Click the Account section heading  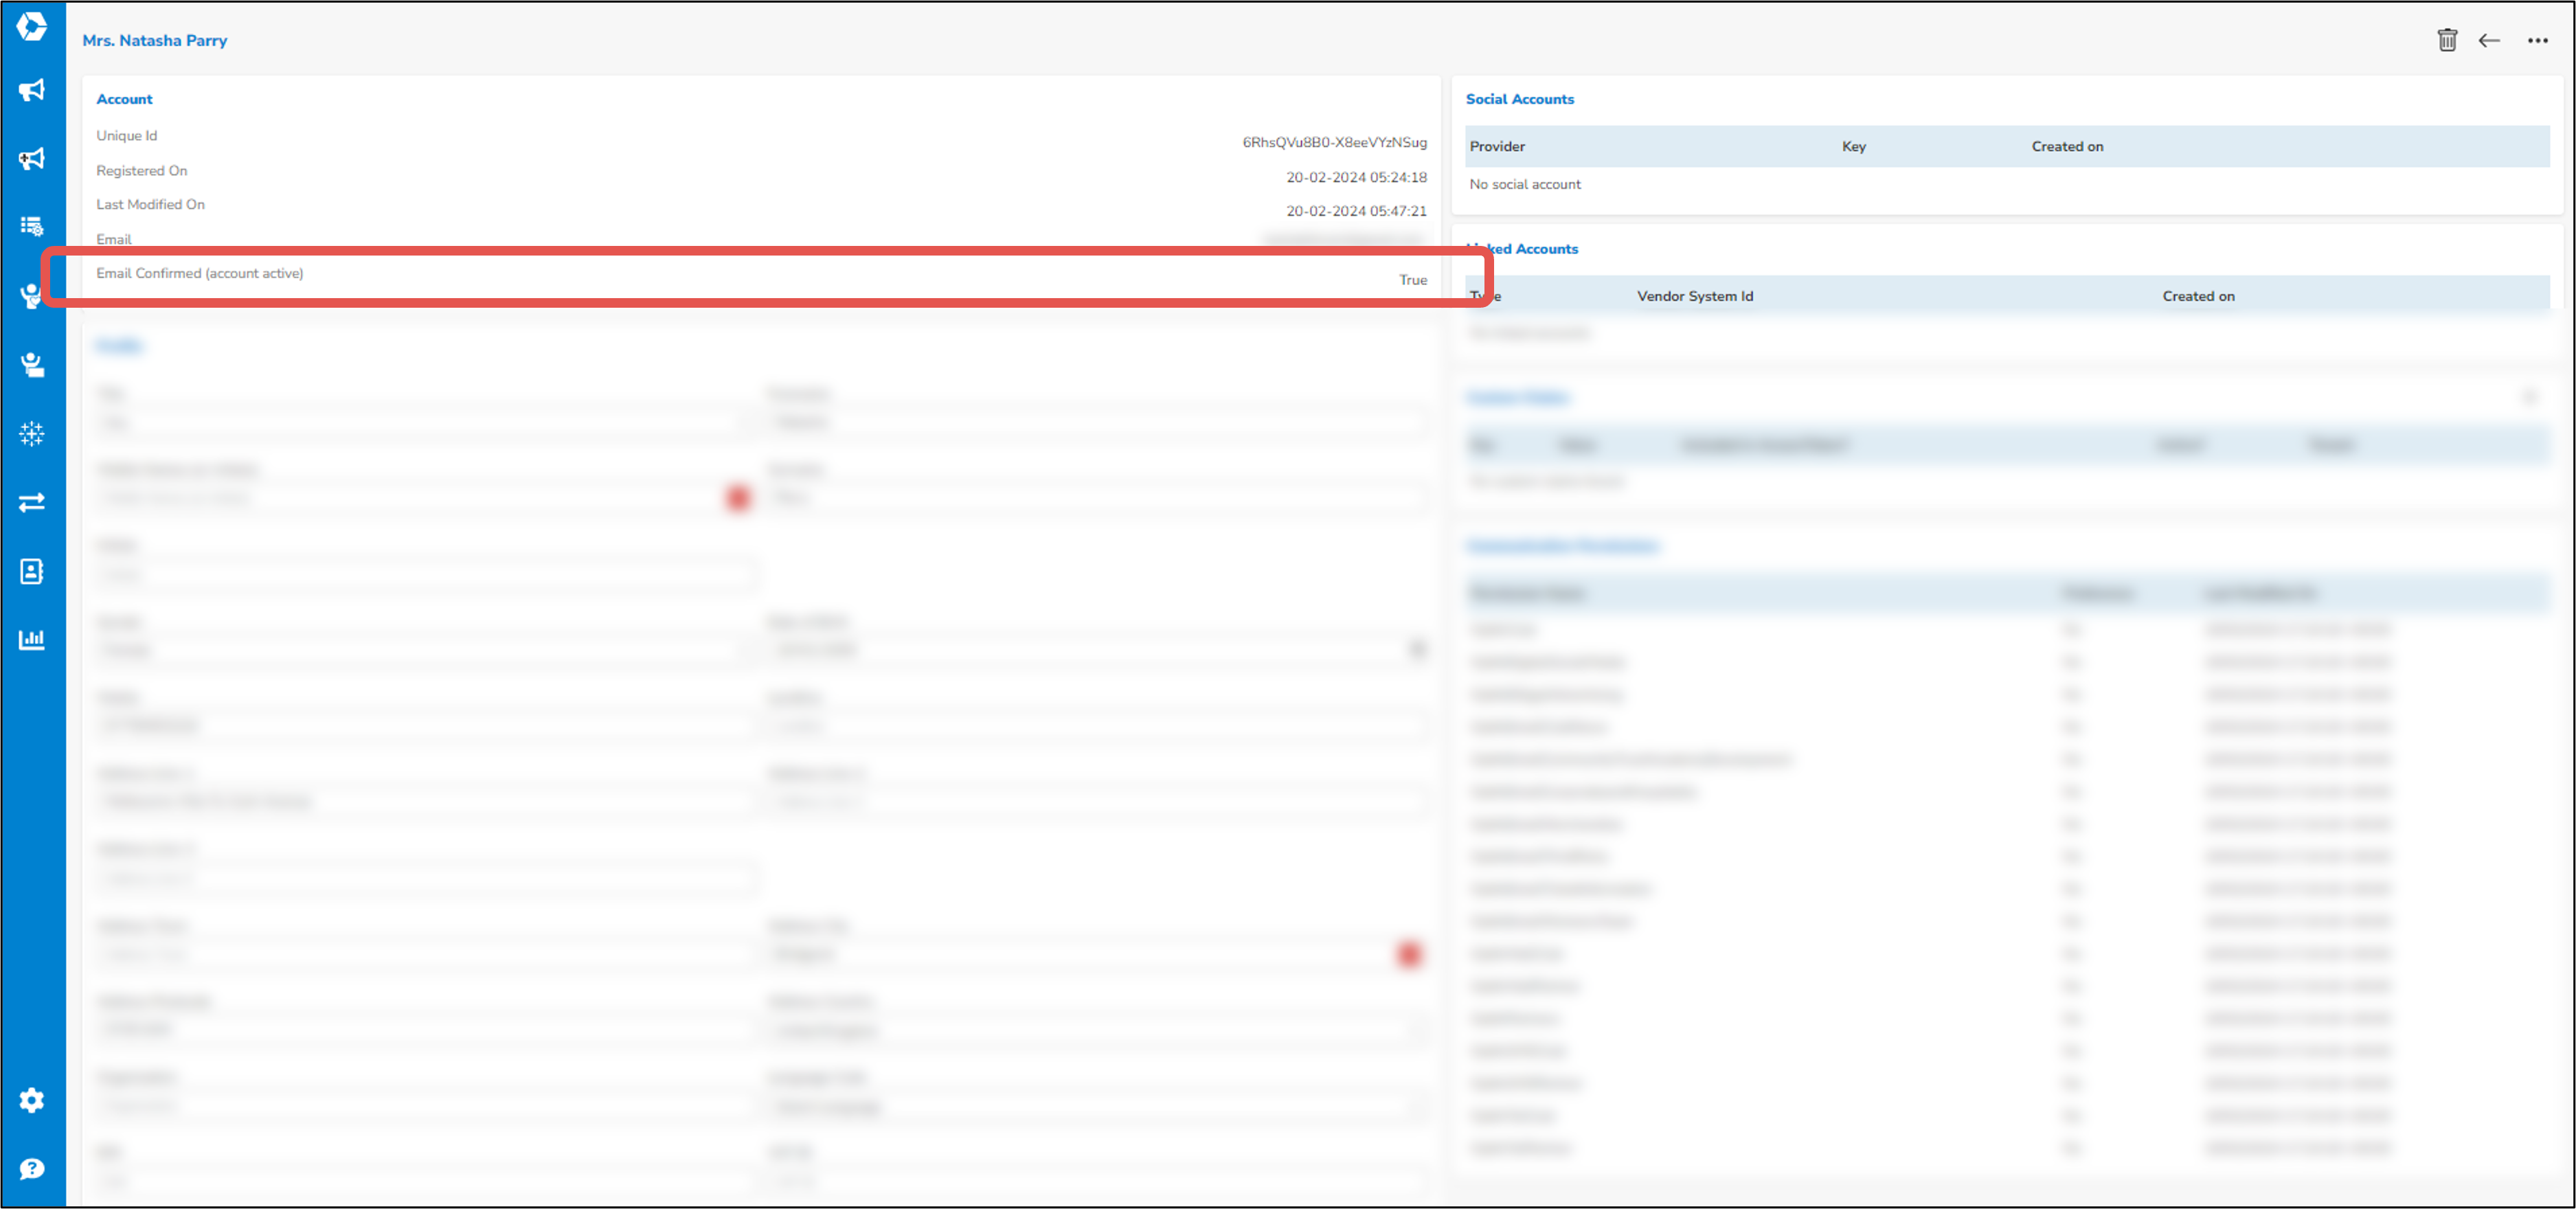(124, 99)
